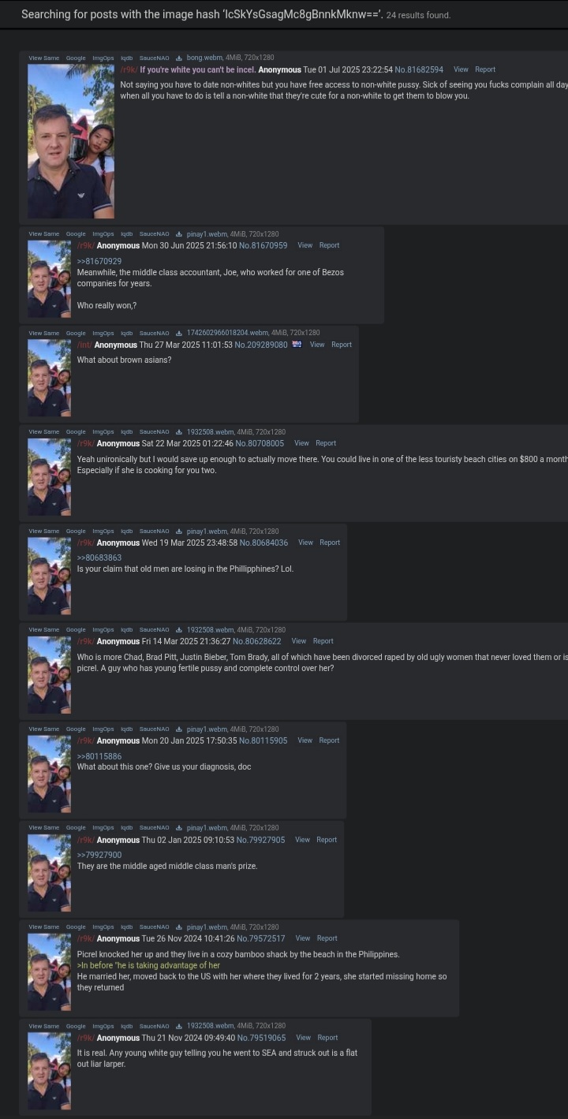Click download icon for post No.79572517
The image size is (568, 1119).
tap(179, 927)
